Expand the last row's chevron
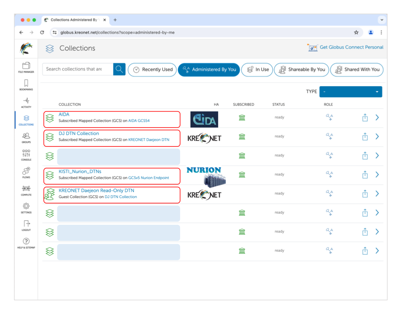 (x=377, y=251)
